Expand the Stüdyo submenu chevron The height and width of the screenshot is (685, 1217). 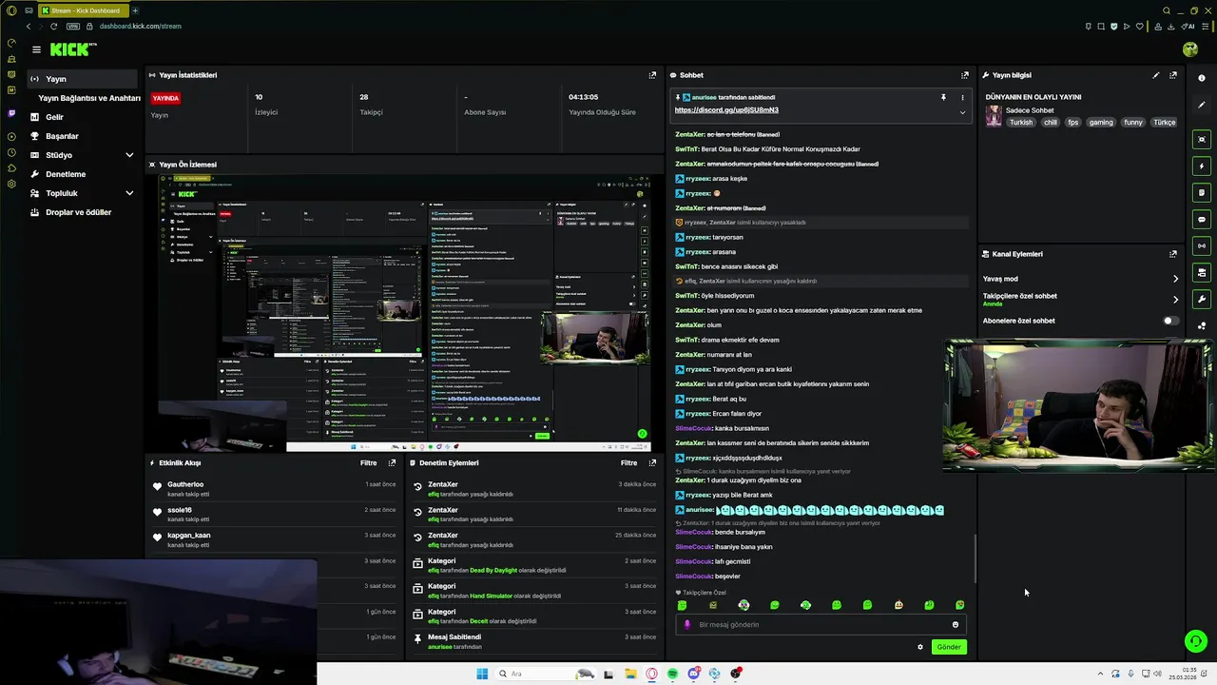pos(129,155)
